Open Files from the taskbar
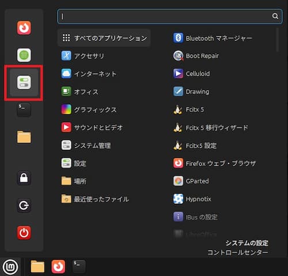Viewport: 288px width, 276px height. coord(37,267)
